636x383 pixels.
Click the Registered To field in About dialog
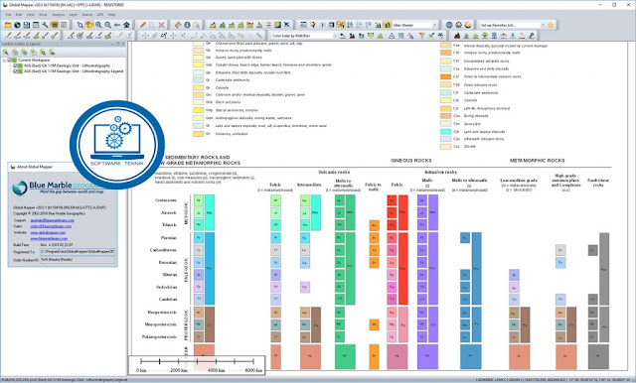click(x=78, y=252)
